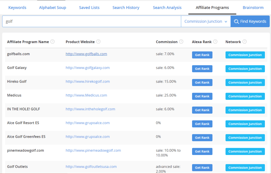
Task: Expand the network selector chevron
Action: 226,21
